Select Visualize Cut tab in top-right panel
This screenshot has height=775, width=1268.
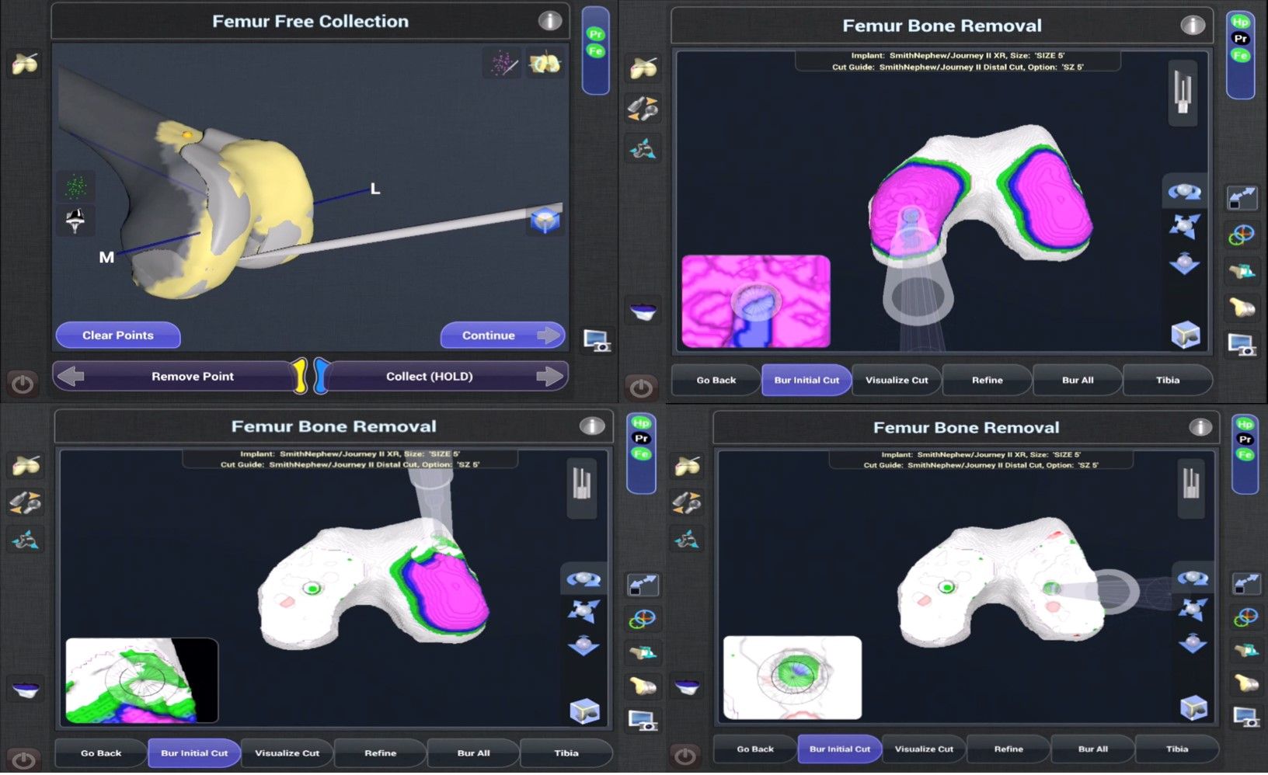point(897,381)
